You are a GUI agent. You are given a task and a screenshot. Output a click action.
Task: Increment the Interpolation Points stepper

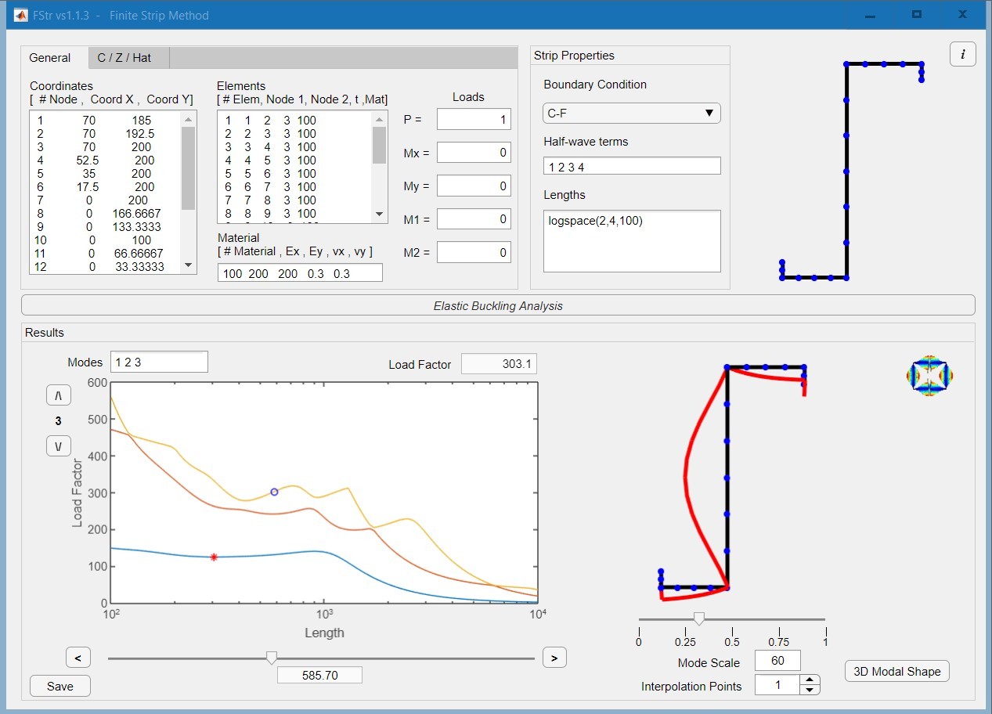pos(810,680)
